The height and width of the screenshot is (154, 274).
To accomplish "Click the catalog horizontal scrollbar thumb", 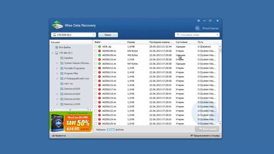I will (x=70, y=110).
